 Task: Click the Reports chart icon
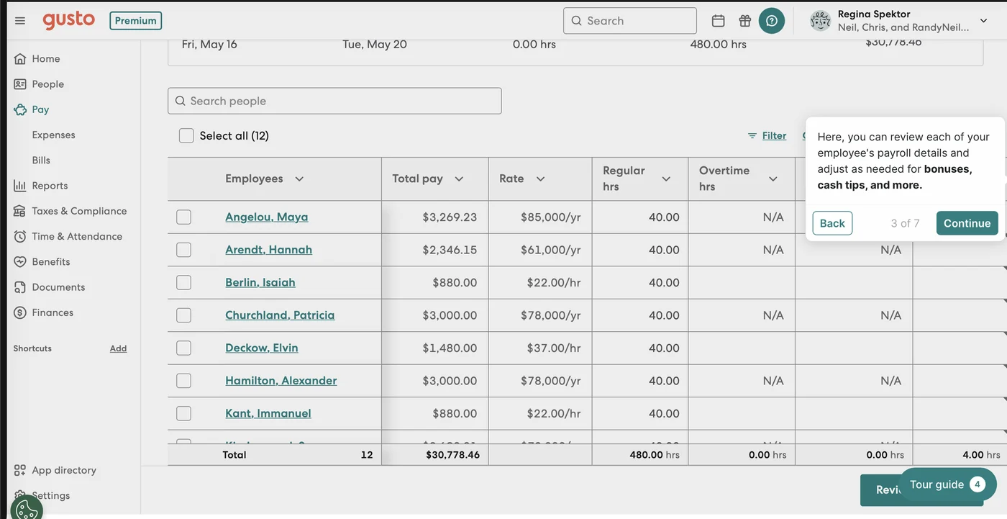[20, 186]
